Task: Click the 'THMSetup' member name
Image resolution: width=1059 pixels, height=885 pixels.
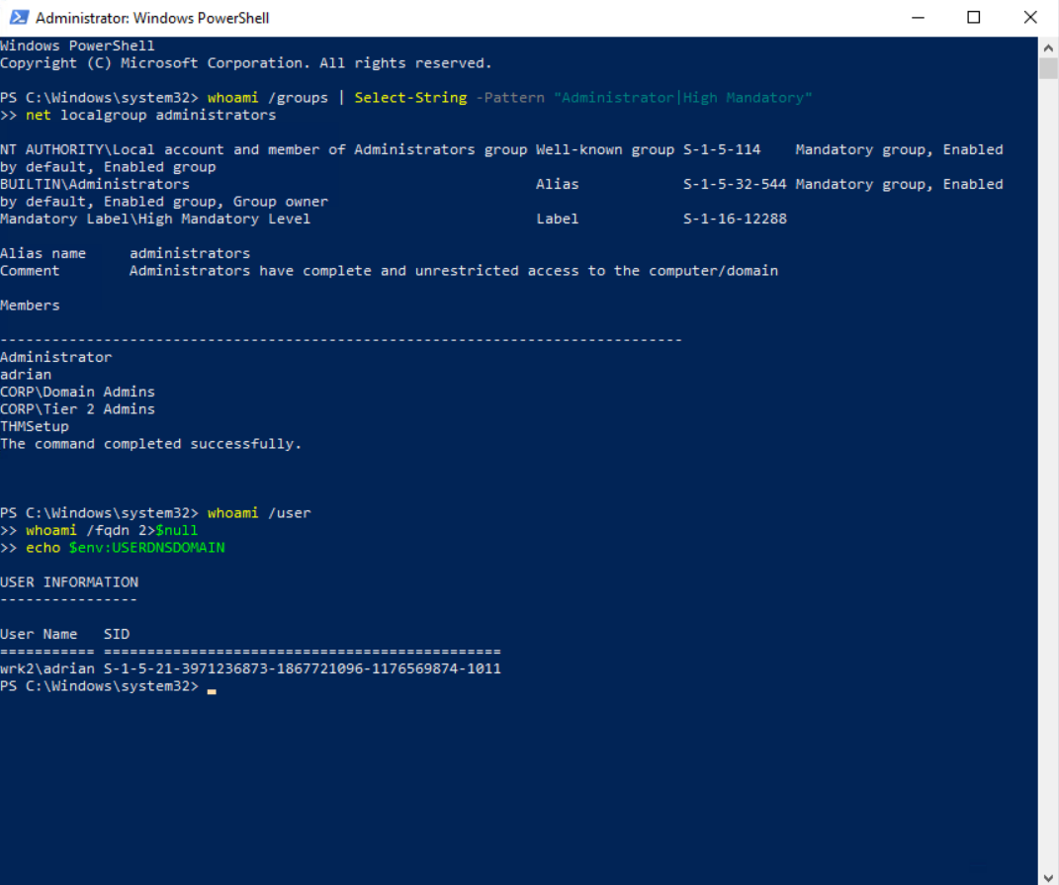Action: coord(35,426)
